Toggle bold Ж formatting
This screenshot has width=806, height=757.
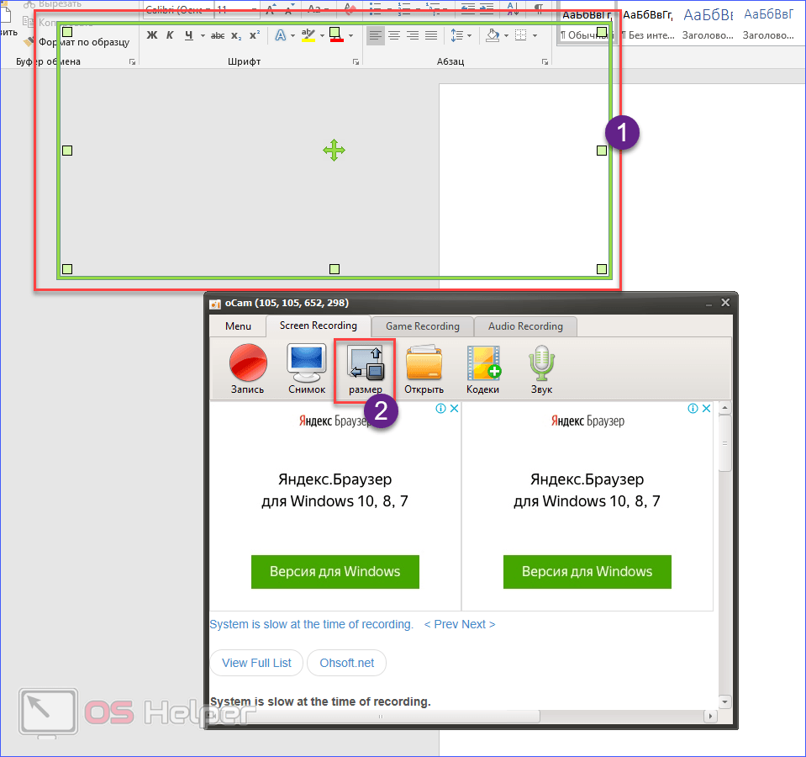(152, 35)
